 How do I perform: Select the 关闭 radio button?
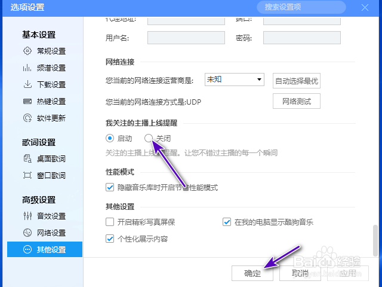pyautogui.click(x=149, y=138)
